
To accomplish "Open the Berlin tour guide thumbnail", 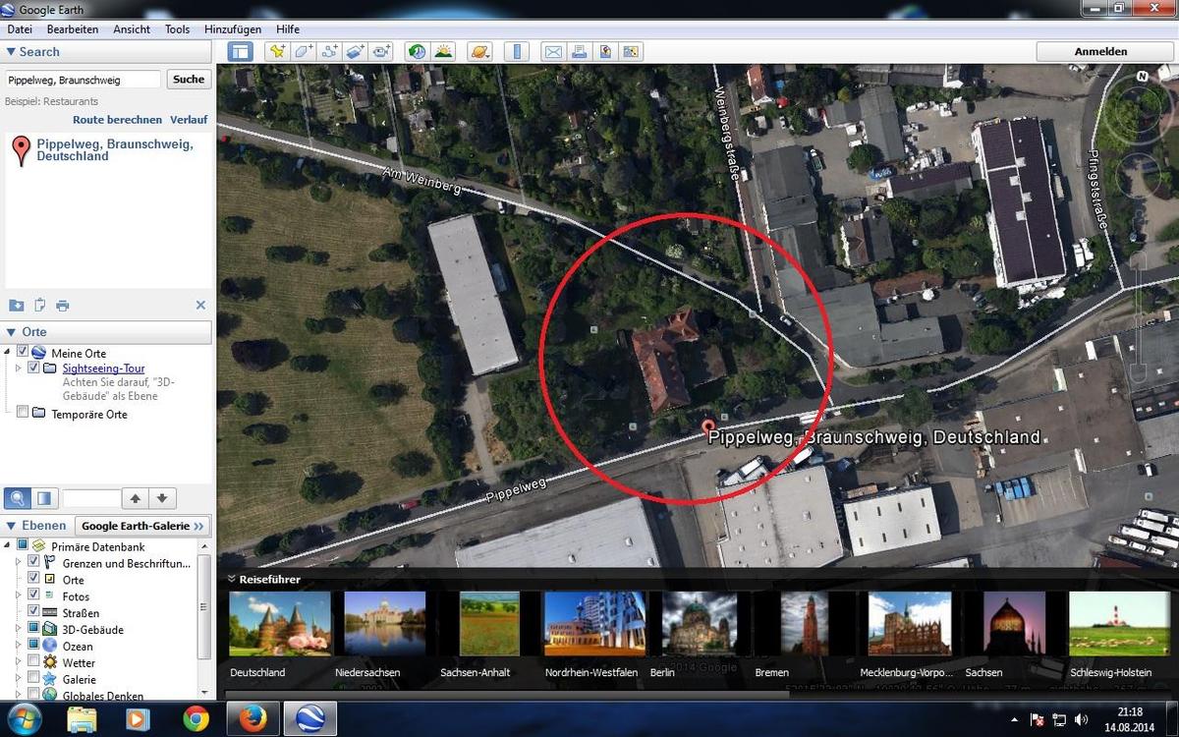I will point(700,623).
